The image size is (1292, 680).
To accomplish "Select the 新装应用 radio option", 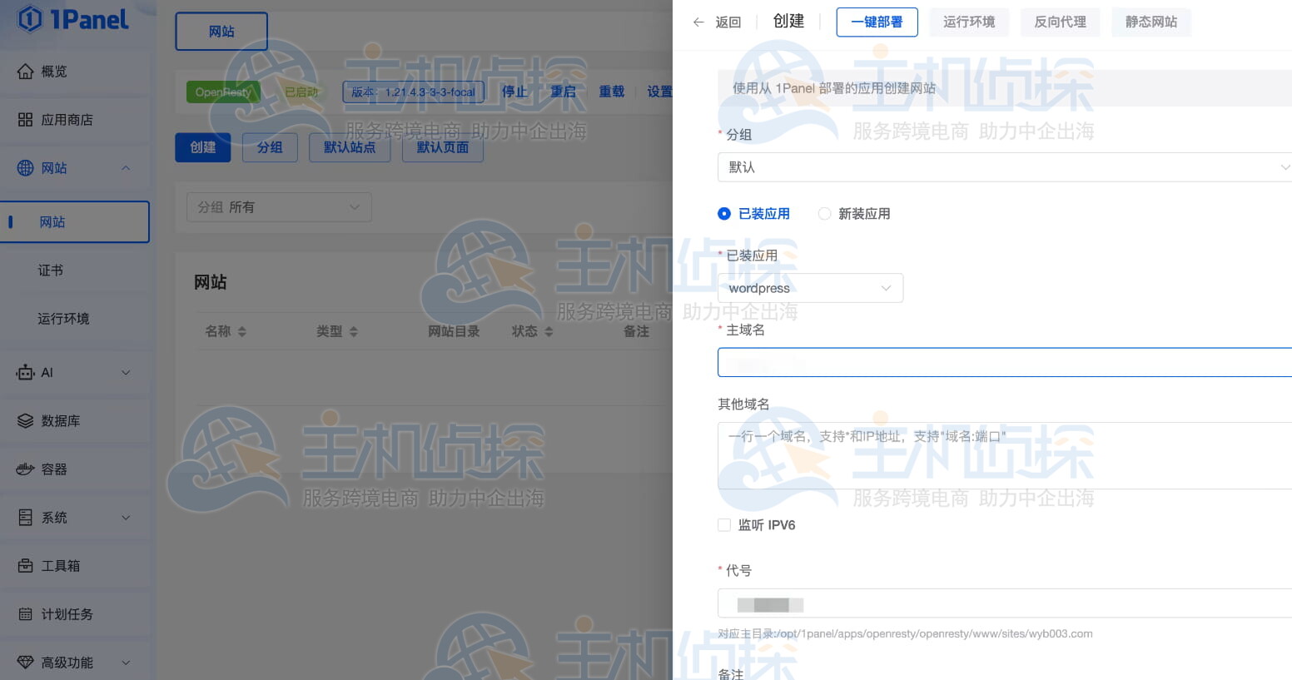I will (x=825, y=214).
